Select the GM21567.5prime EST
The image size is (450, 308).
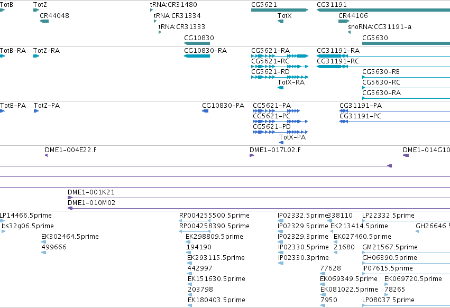pos(406,253)
